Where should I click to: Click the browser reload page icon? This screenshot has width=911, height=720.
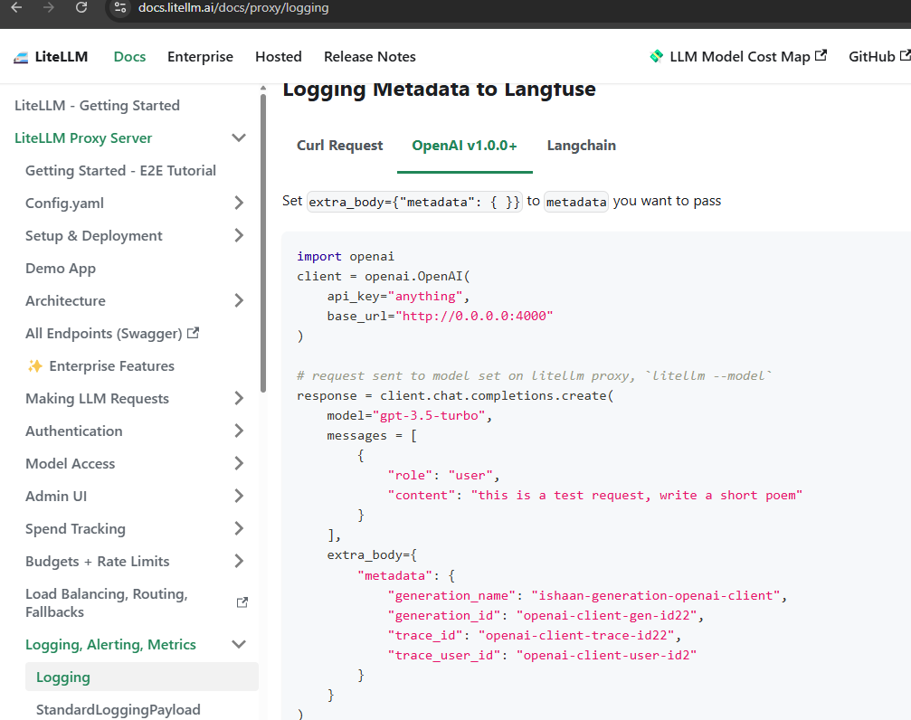pyautogui.click(x=81, y=8)
